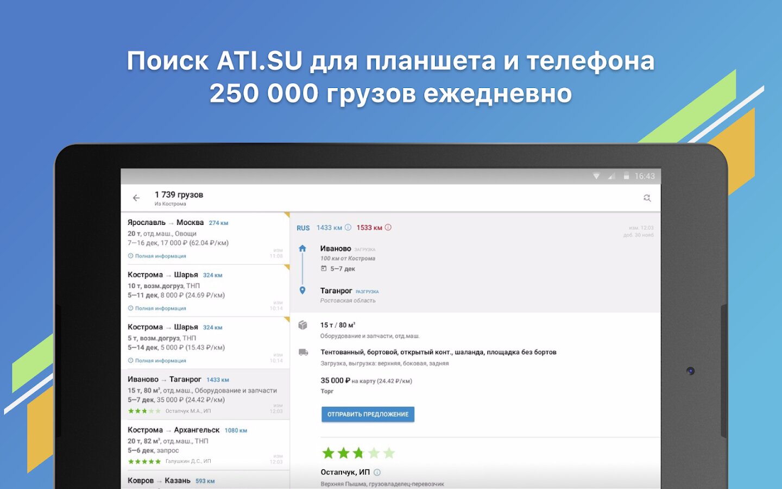Image resolution: width=782 pixels, height=489 pixels.
Task: Click the house loading-point icon beside Иваново
Action: coord(302,248)
